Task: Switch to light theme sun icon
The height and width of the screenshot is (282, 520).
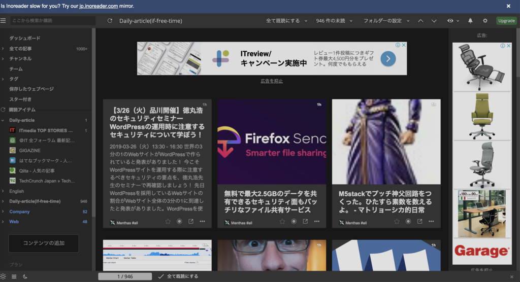Action: coord(3,276)
